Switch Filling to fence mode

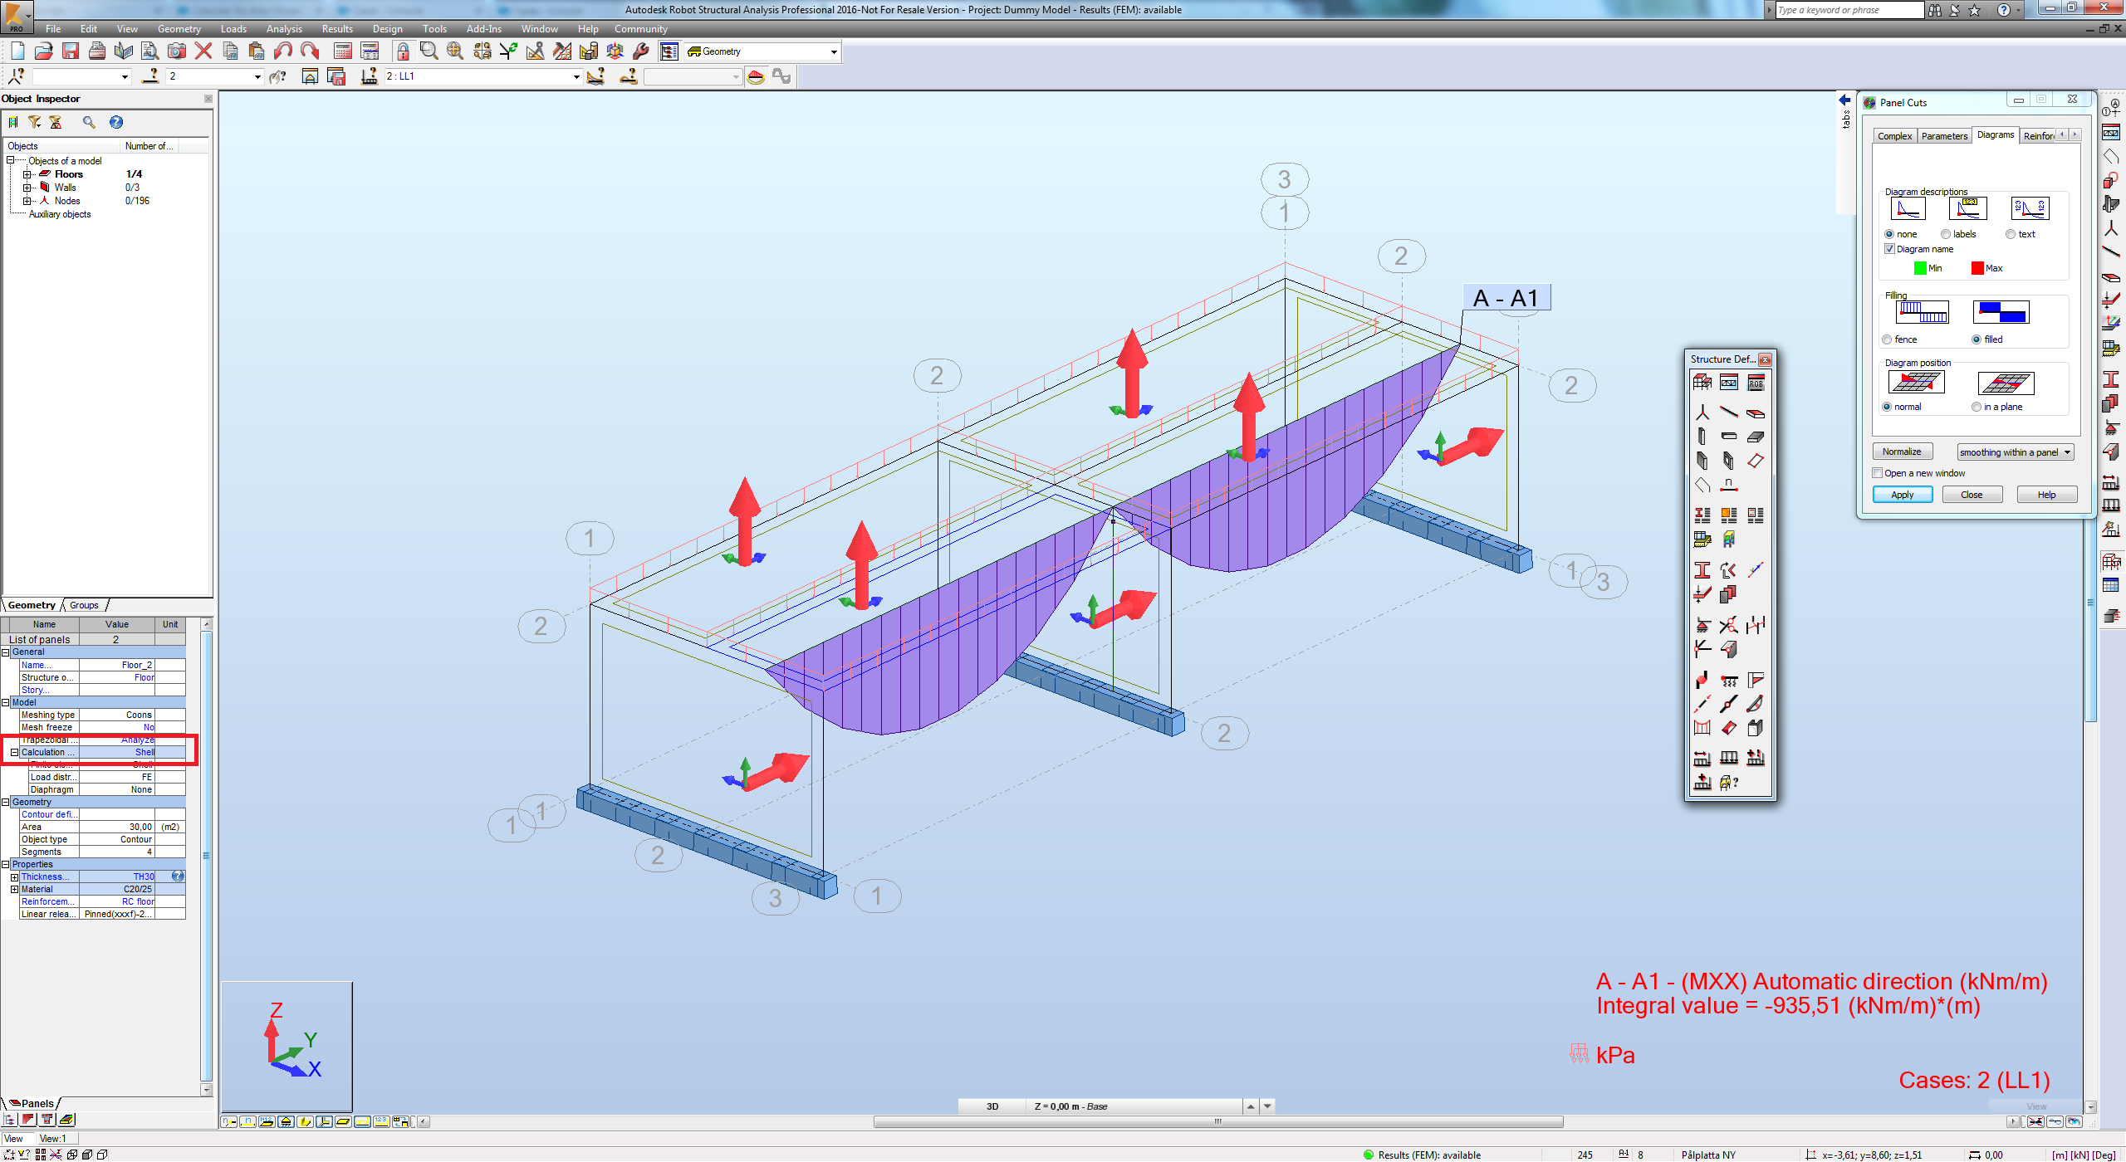click(1886, 339)
